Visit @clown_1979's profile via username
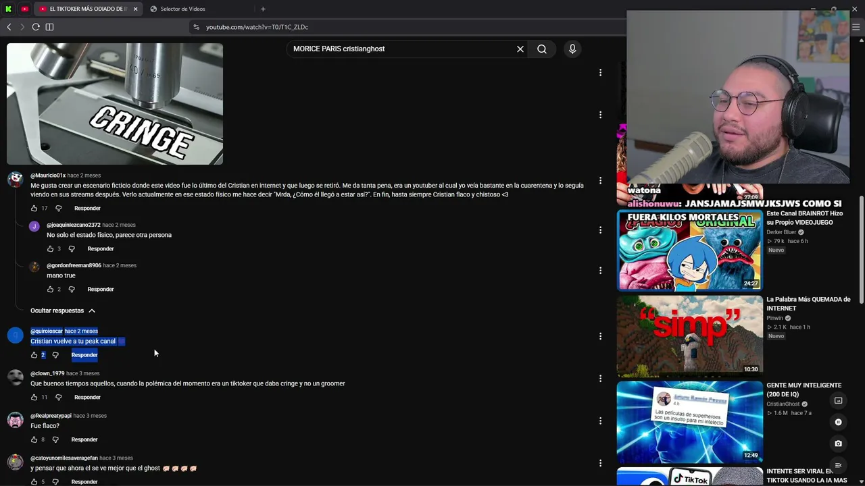 pyautogui.click(x=47, y=373)
